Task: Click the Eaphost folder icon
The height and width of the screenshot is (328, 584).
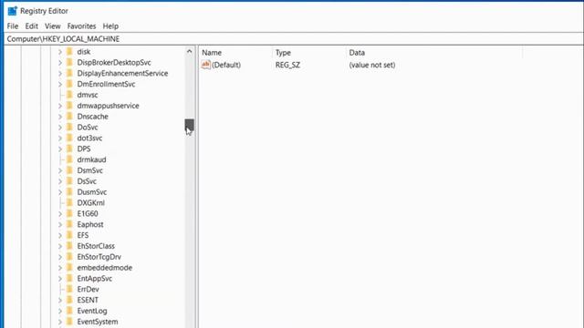Action: coord(69,224)
